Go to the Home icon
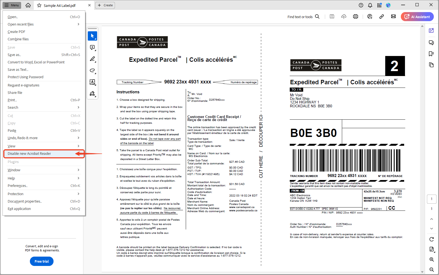Image resolution: width=439 pixels, height=275 pixels. tap(28, 5)
